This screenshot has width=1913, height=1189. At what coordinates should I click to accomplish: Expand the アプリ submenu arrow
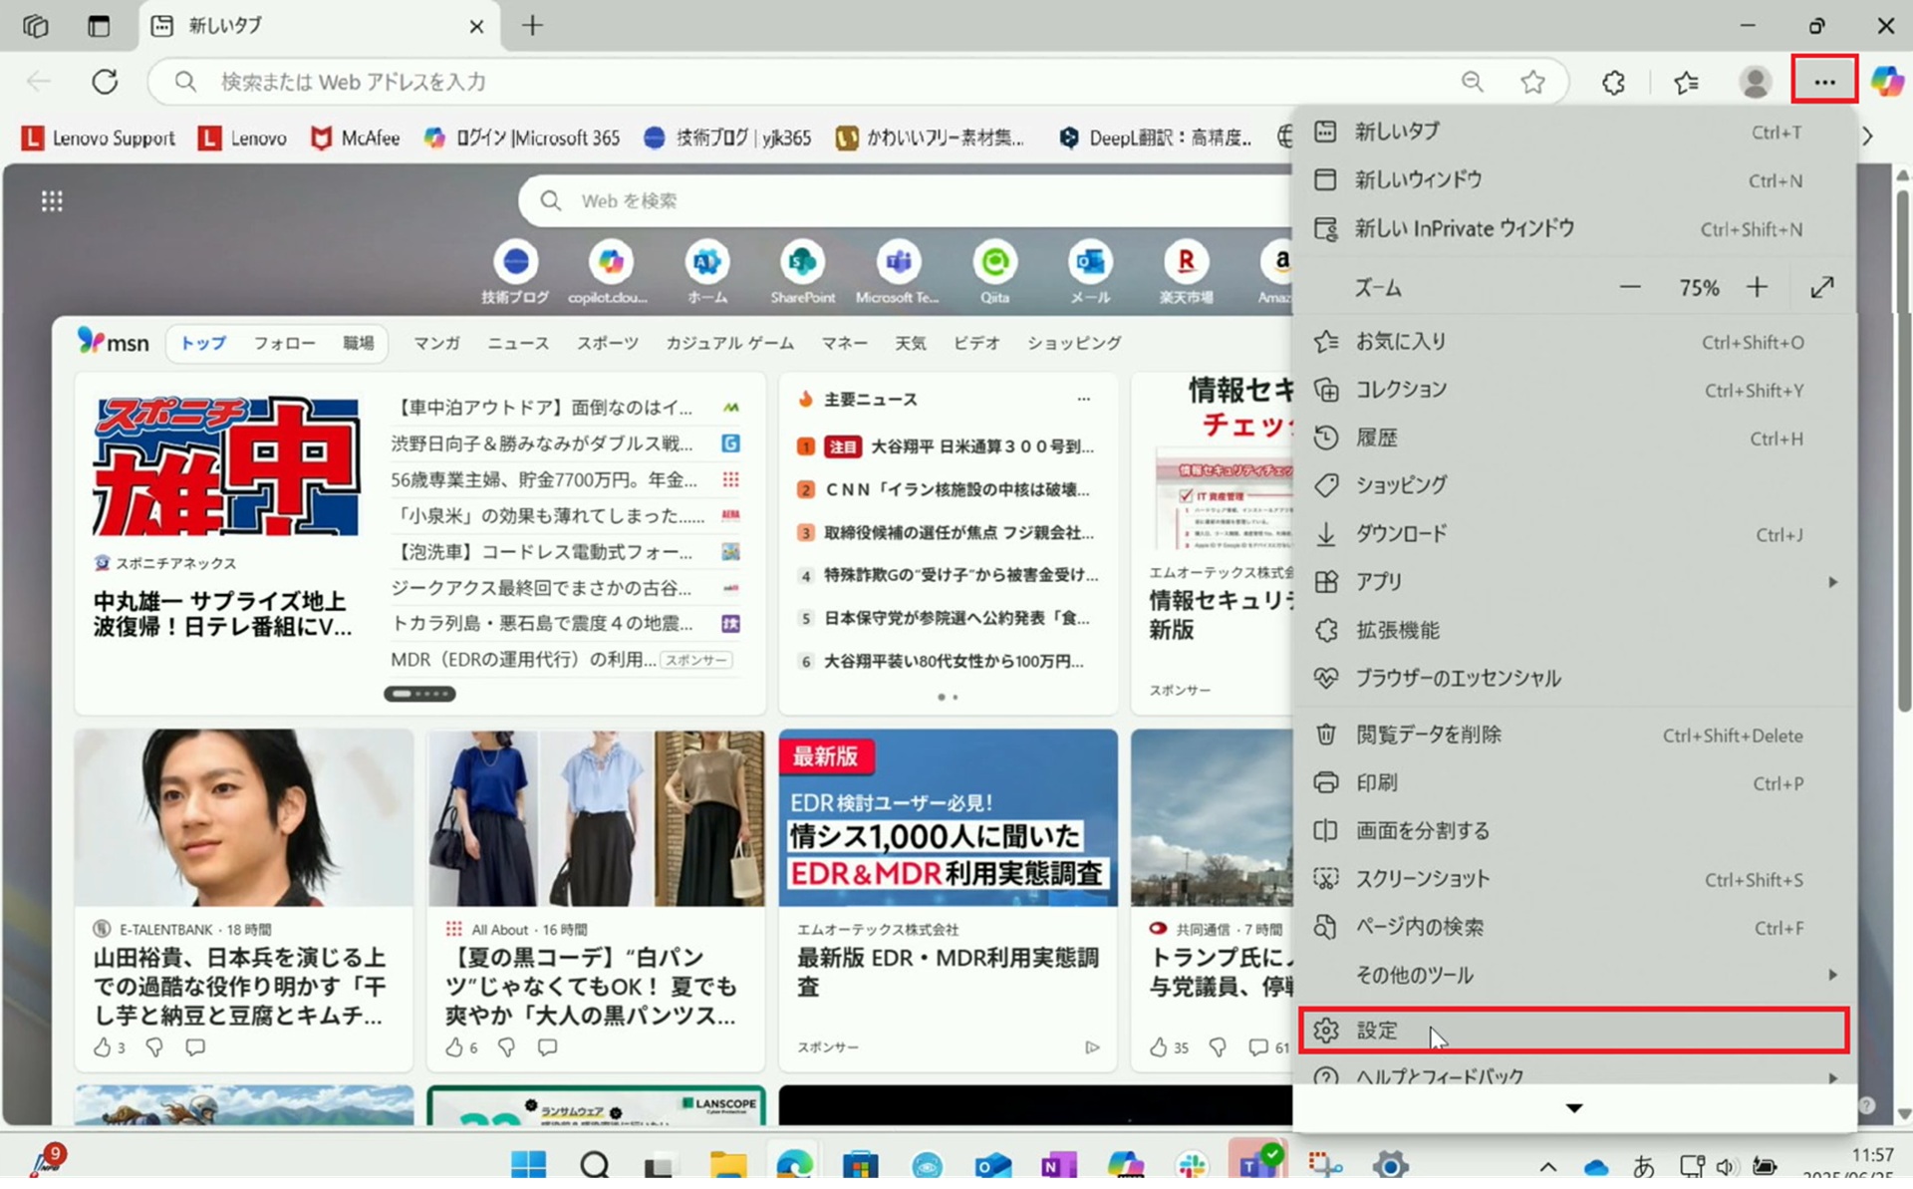pyautogui.click(x=1832, y=582)
